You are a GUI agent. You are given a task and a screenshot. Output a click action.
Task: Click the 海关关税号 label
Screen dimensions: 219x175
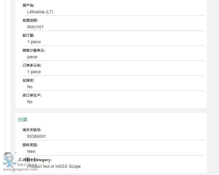click(32, 130)
